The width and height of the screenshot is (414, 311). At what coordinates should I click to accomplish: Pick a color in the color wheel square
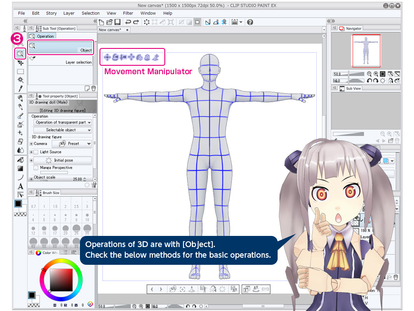point(60,280)
